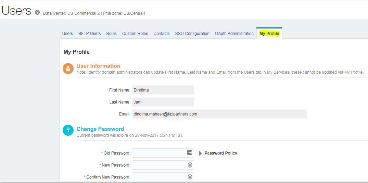Click the Last Name field showing Jami
The width and height of the screenshot is (368, 183).
point(163,102)
